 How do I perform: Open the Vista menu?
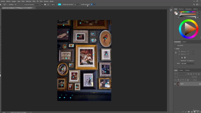click(x=41, y=1)
